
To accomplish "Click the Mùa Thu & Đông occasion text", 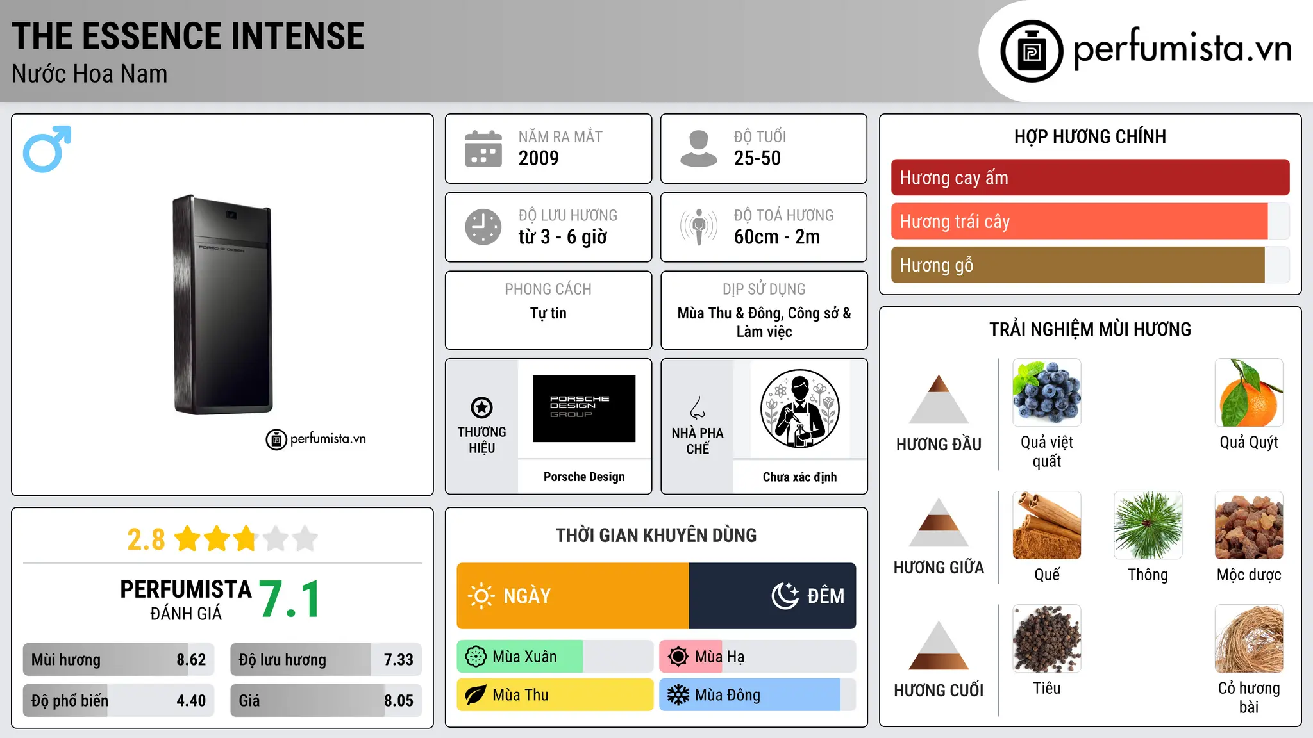I will [764, 322].
